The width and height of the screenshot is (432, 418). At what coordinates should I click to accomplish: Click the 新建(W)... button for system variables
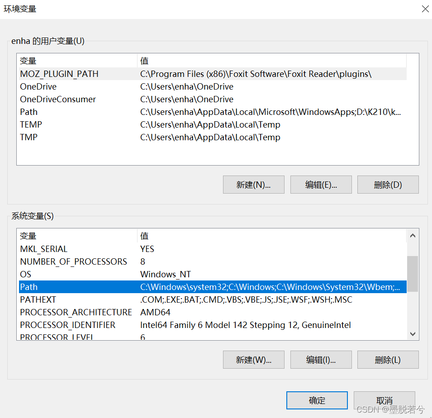[253, 360]
